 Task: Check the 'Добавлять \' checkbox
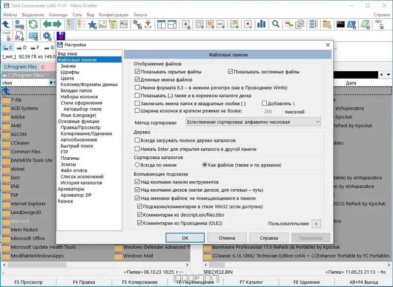(264, 103)
